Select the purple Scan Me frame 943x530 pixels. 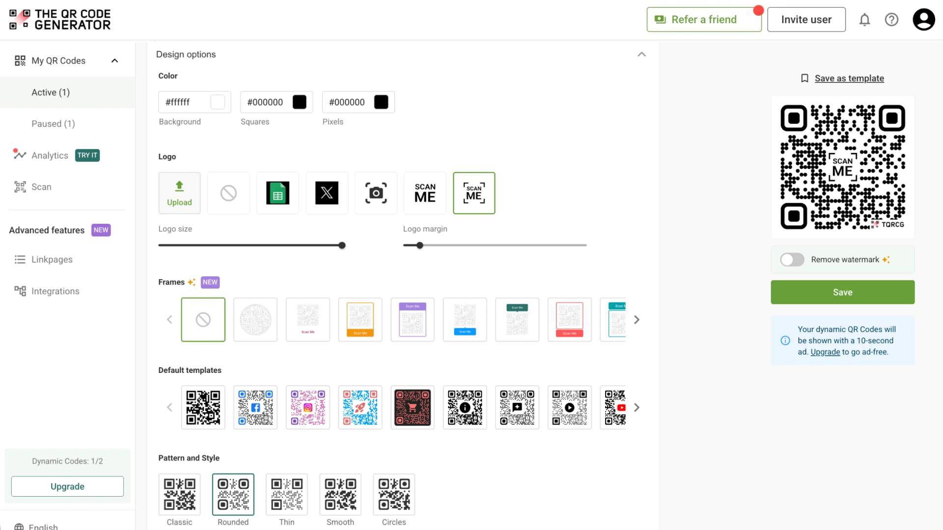[413, 319]
